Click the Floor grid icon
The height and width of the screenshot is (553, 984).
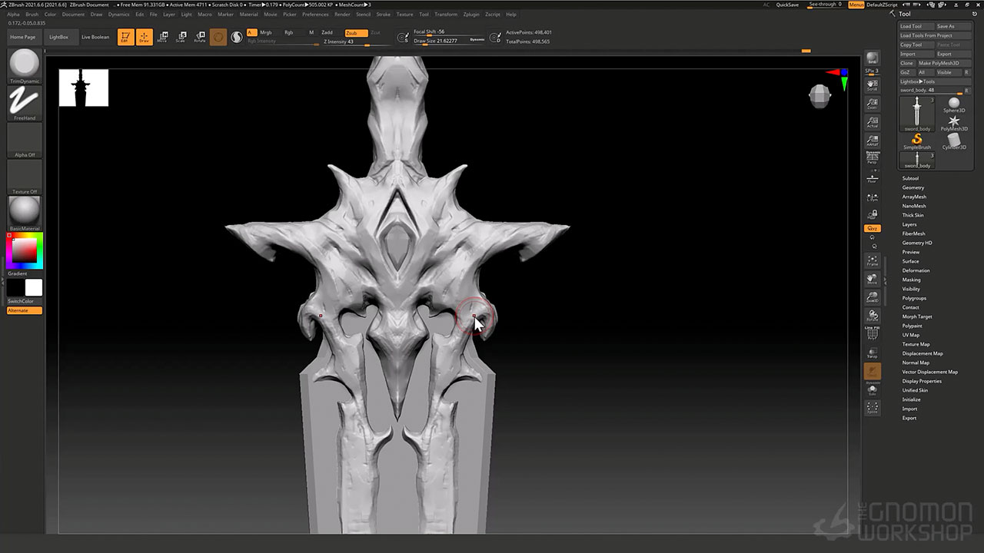point(872,178)
